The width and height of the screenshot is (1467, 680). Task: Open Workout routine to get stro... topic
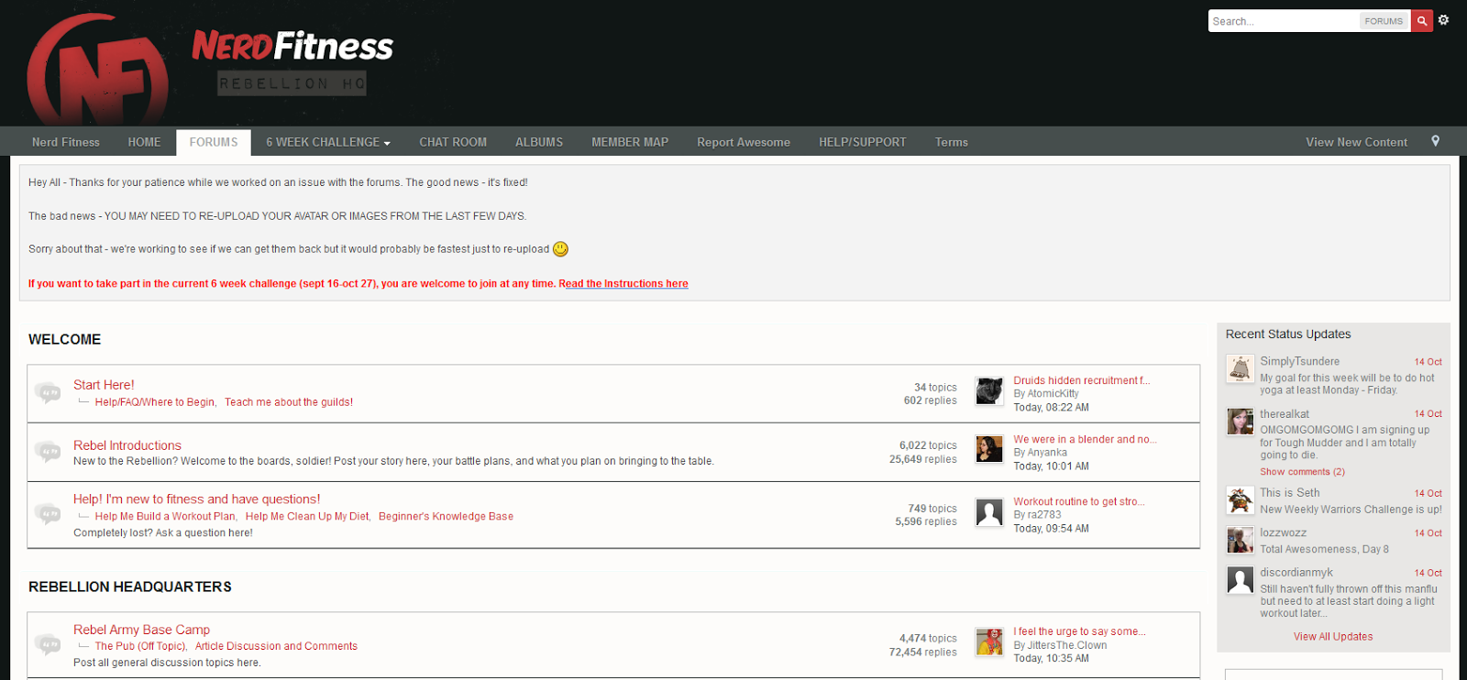click(1079, 502)
